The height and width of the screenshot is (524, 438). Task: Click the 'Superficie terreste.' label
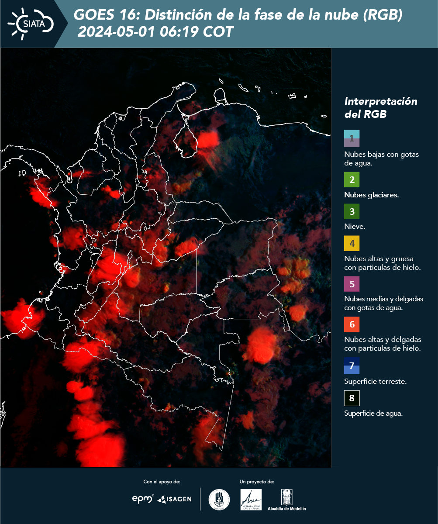376,381
